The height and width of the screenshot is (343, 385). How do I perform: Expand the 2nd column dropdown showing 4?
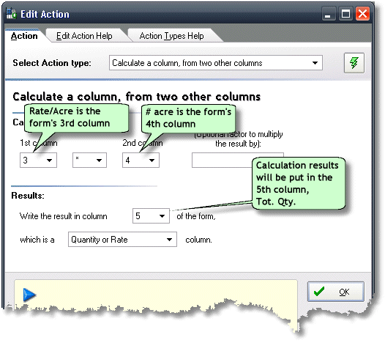point(141,161)
